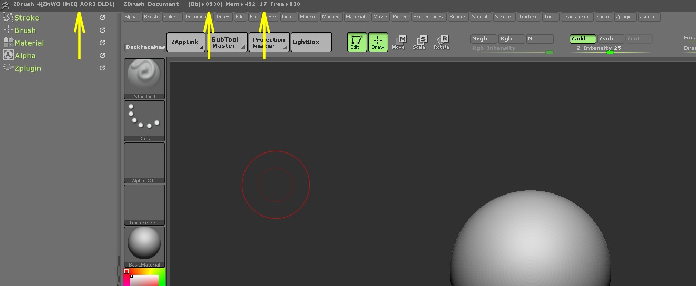
Task: Open the Render menu
Action: click(x=458, y=17)
